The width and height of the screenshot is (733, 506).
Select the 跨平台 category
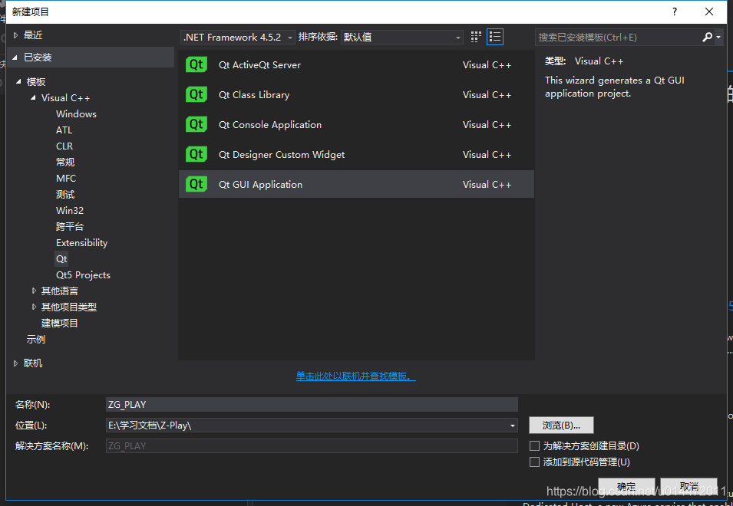pyautogui.click(x=70, y=227)
